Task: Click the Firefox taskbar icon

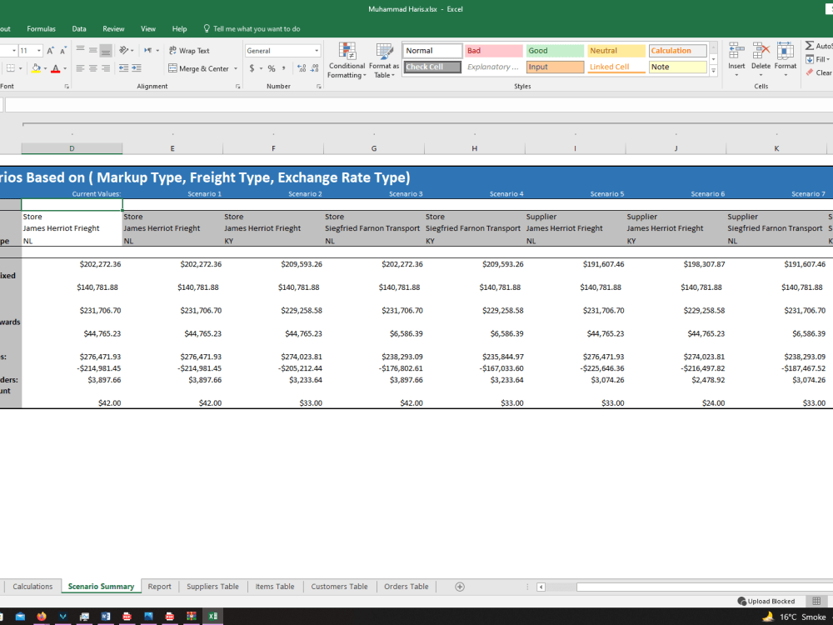Action: coord(42,617)
